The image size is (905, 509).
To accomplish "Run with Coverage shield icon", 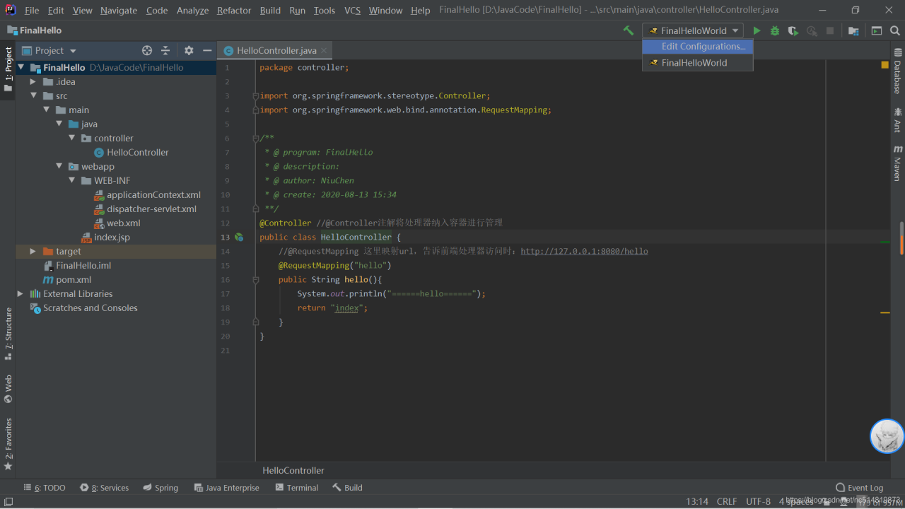I will coord(793,30).
